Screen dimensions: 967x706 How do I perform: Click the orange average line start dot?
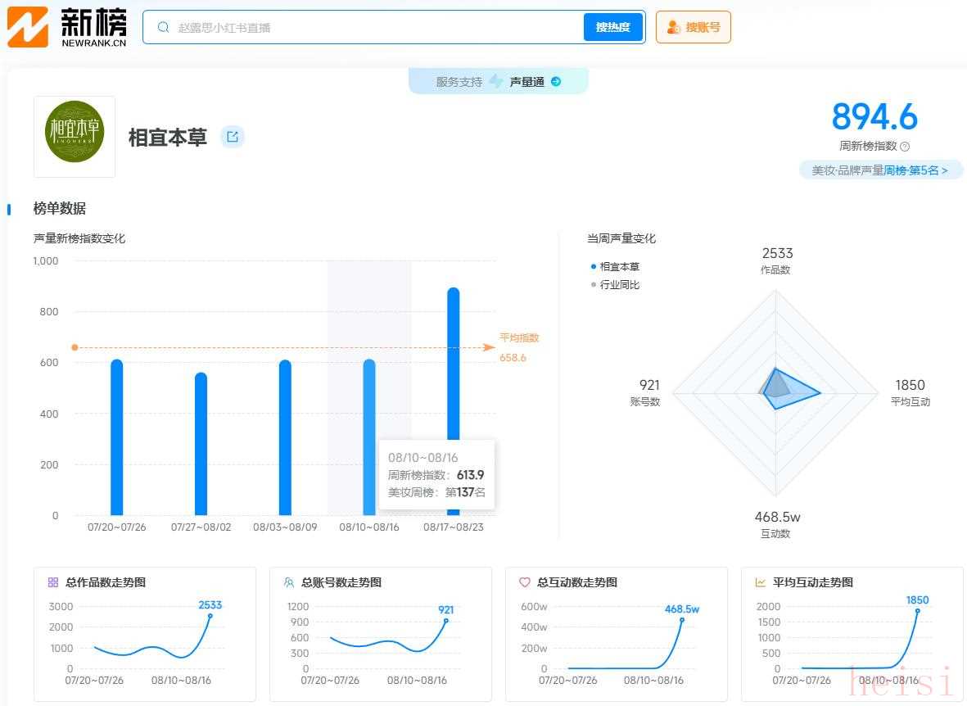click(x=75, y=347)
